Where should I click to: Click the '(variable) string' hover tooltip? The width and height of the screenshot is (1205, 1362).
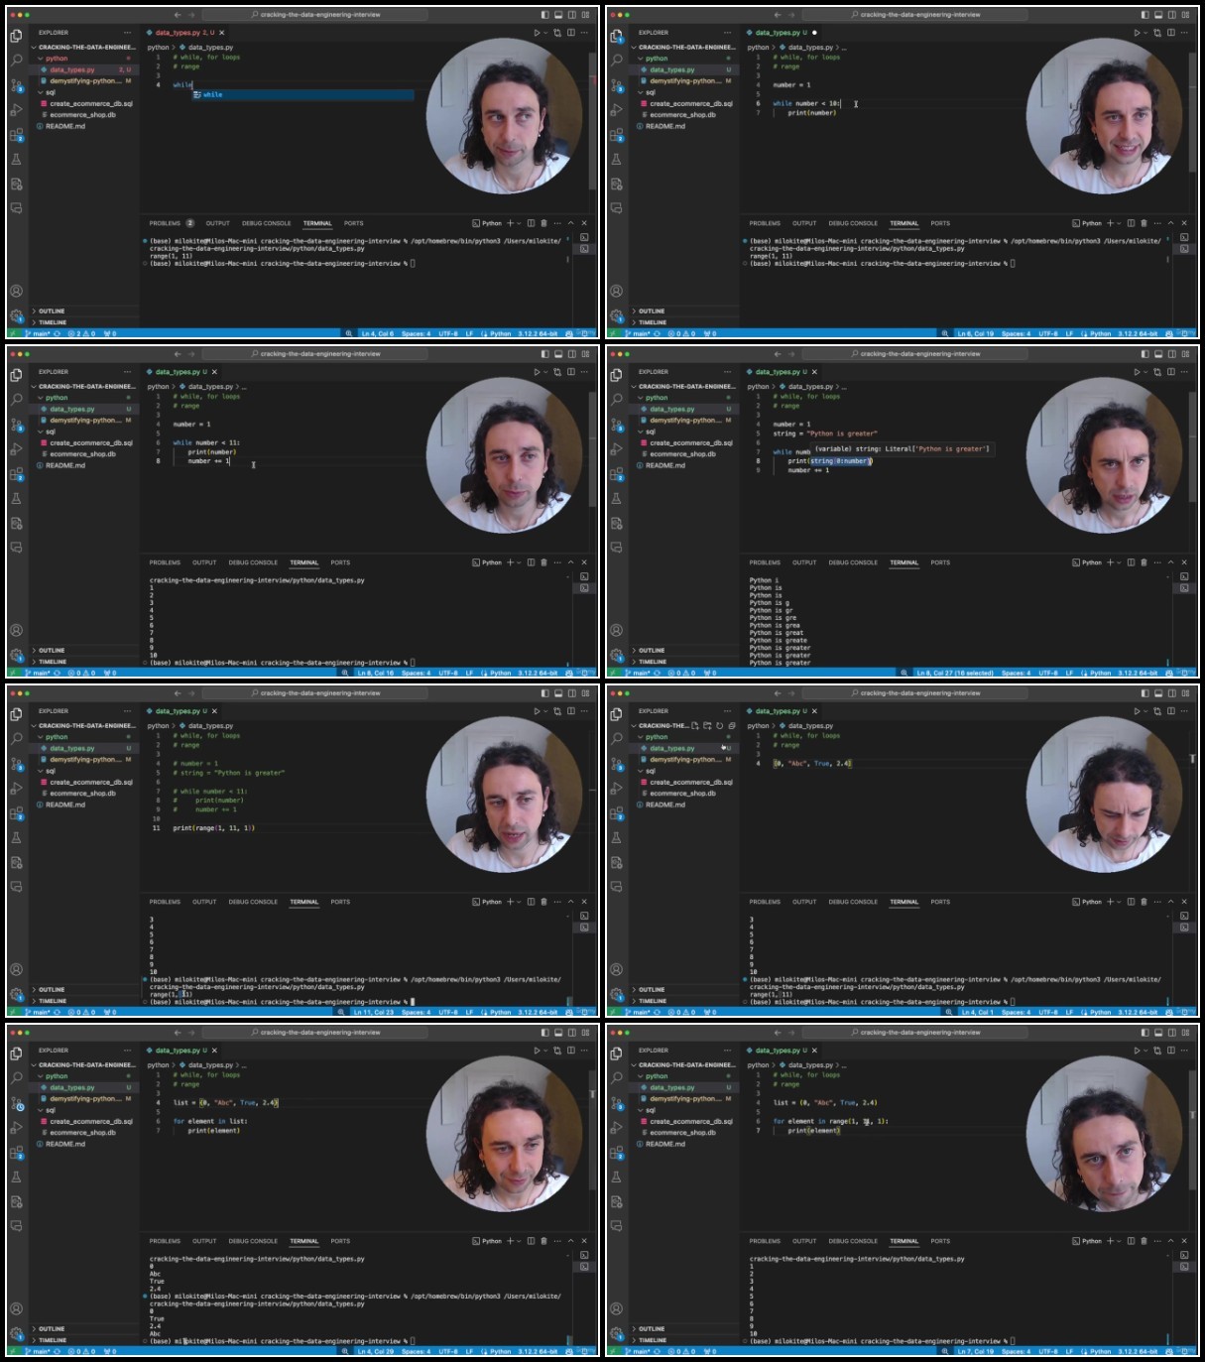(x=902, y=448)
